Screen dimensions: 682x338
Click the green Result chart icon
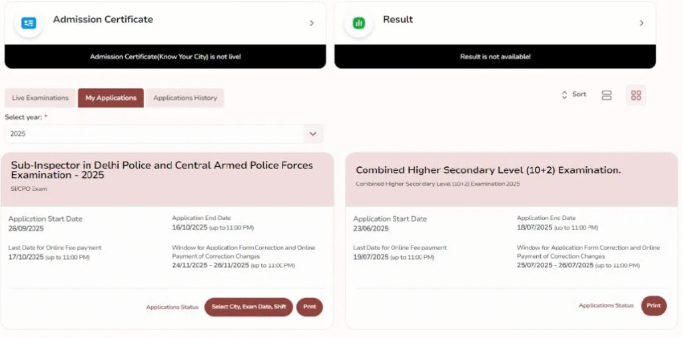pyautogui.click(x=359, y=23)
